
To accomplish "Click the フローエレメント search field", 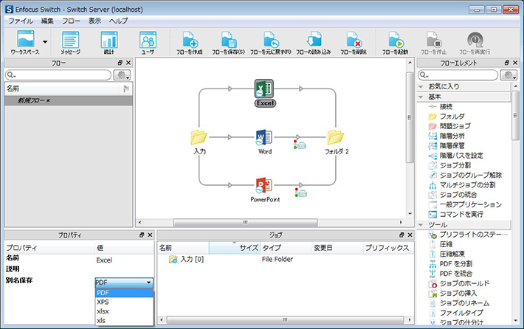I will (458, 75).
